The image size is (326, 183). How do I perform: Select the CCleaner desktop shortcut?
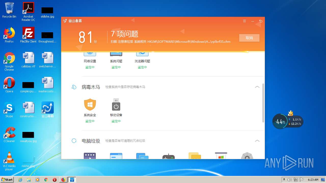[9, 135]
